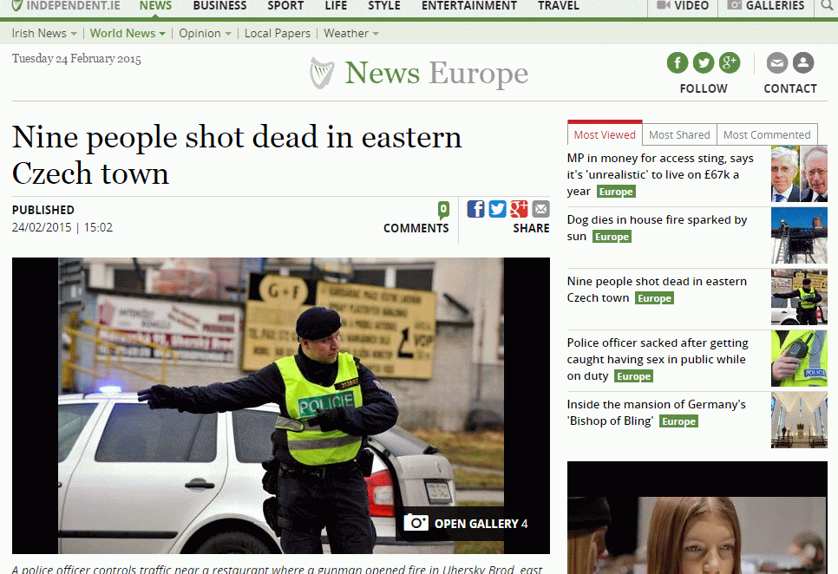Image resolution: width=838 pixels, height=574 pixels.
Task: Click the News Europe heading
Action: click(436, 73)
